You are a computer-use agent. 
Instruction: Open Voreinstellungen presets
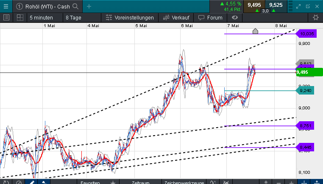pos(130,18)
